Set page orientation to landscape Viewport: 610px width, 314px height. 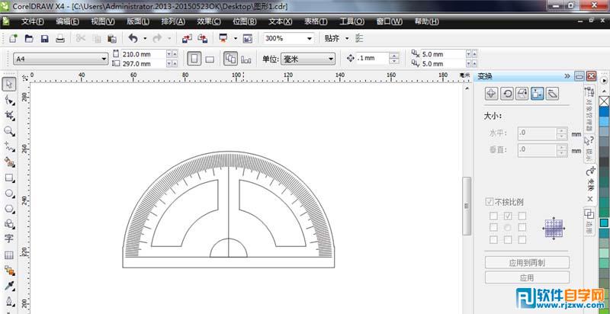[210, 59]
